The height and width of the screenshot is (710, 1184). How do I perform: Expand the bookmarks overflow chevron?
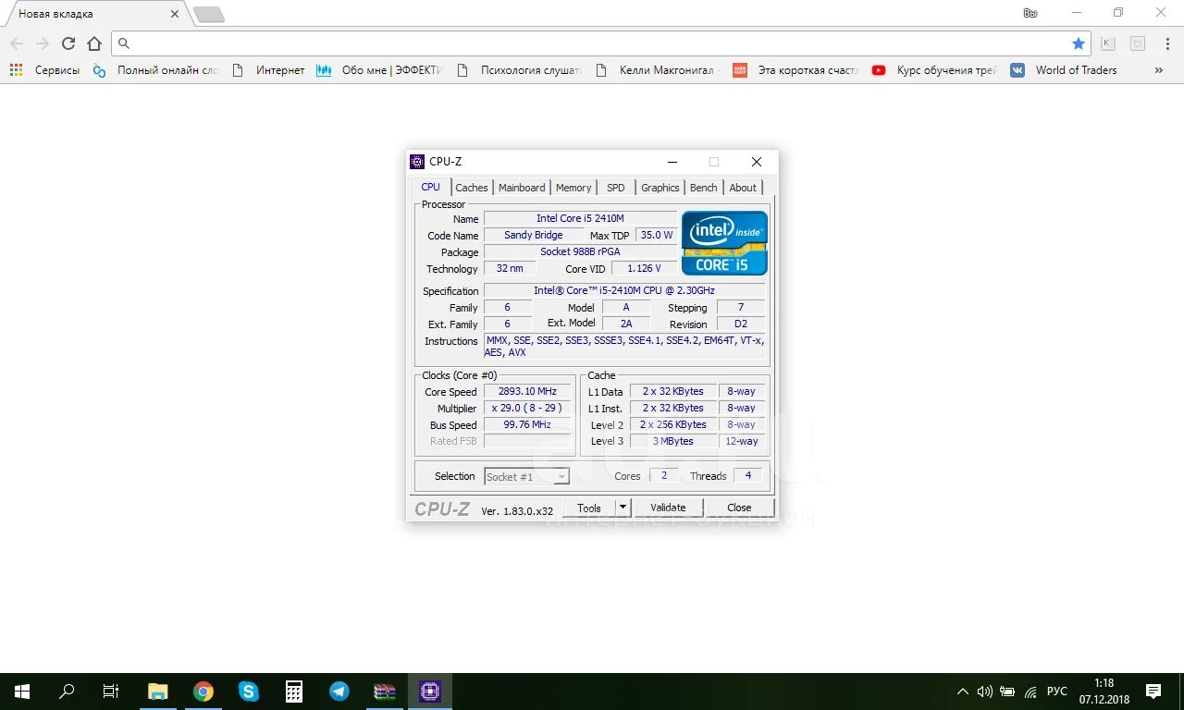pos(1159,70)
